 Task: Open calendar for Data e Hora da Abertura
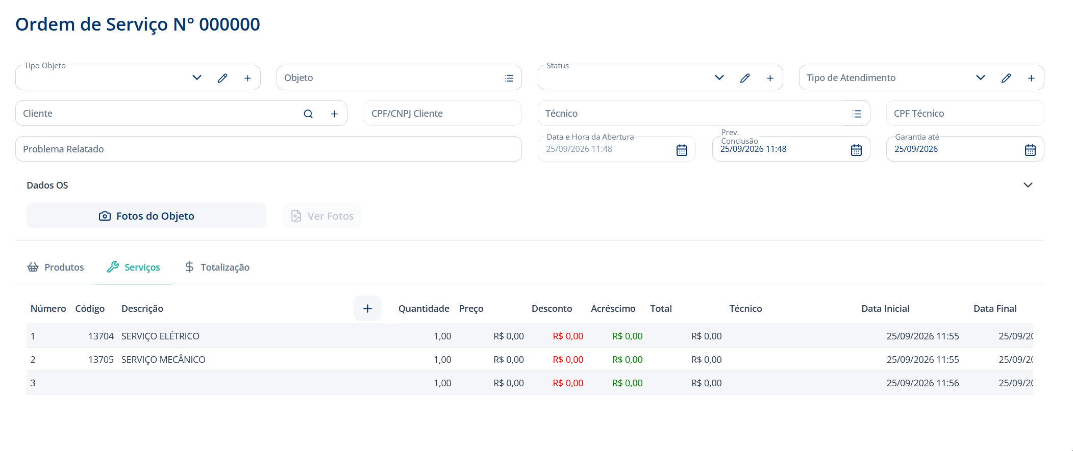[x=682, y=150]
